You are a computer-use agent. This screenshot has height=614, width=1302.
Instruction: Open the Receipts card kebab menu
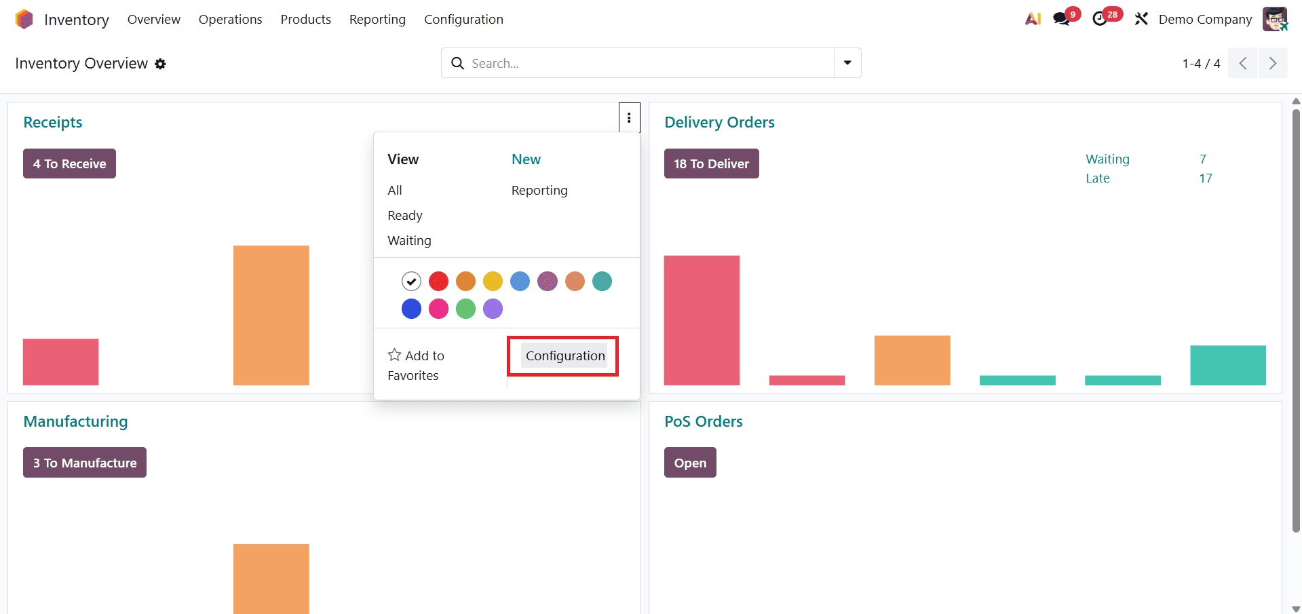(629, 117)
